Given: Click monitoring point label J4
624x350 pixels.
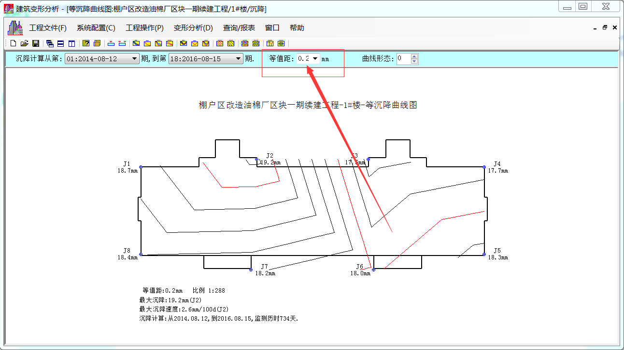Looking at the screenshot, I should [x=497, y=164].
